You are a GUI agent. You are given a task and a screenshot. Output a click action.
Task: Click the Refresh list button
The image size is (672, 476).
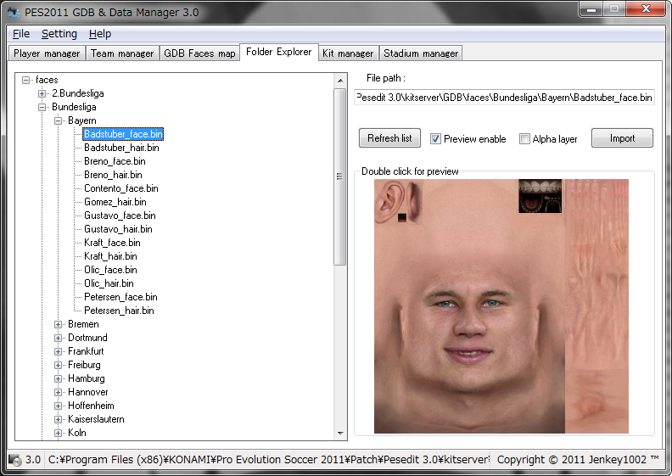tap(389, 138)
